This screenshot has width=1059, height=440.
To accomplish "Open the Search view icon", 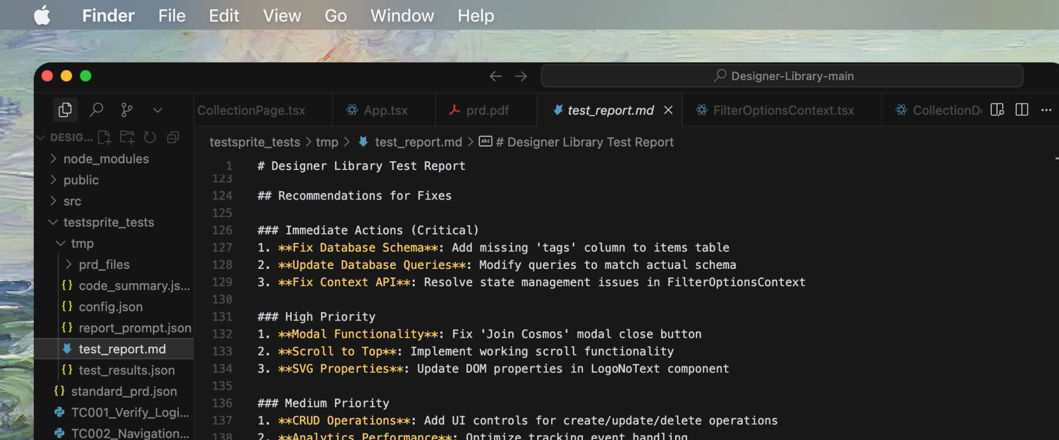I will click(96, 110).
